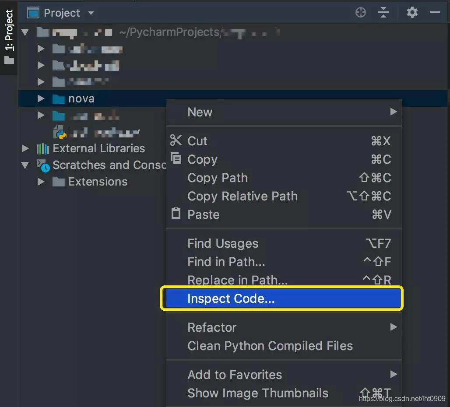The height and width of the screenshot is (407, 450).
Task: Expand the blurred folder below nova
Action: [41, 115]
